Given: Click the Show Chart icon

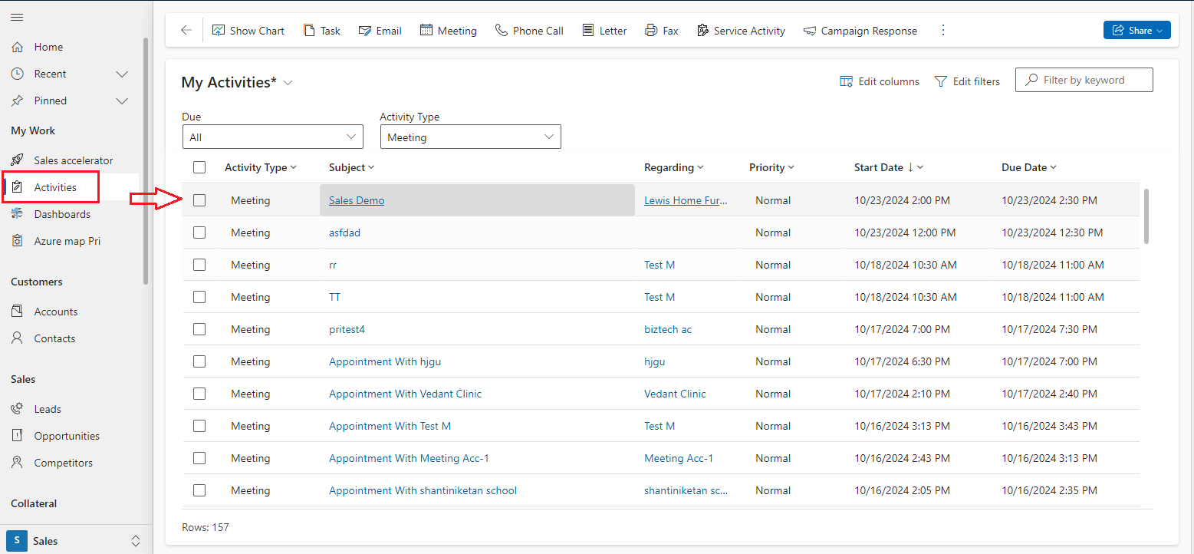Looking at the screenshot, I should tap(219, 31).
